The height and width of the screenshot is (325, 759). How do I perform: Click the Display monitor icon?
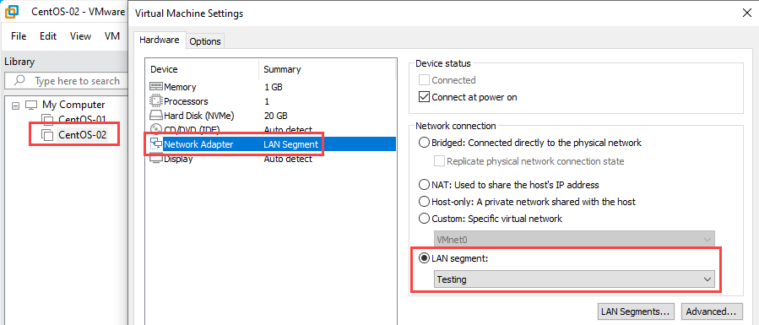(156, 159)
